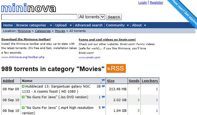This screenshot has width=197, height=115.
Task: Open "No Guns For Jews" .iso DVD torrent
Action: pos(57,97)
